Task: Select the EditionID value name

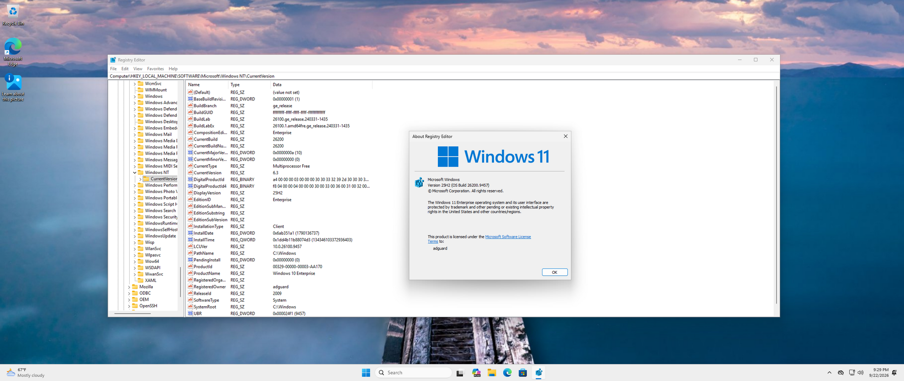Action: coord(202,200)
